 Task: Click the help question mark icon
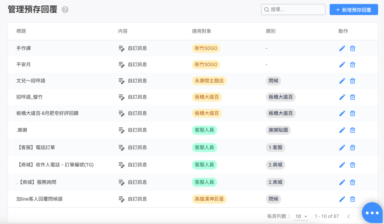point(65,10)
